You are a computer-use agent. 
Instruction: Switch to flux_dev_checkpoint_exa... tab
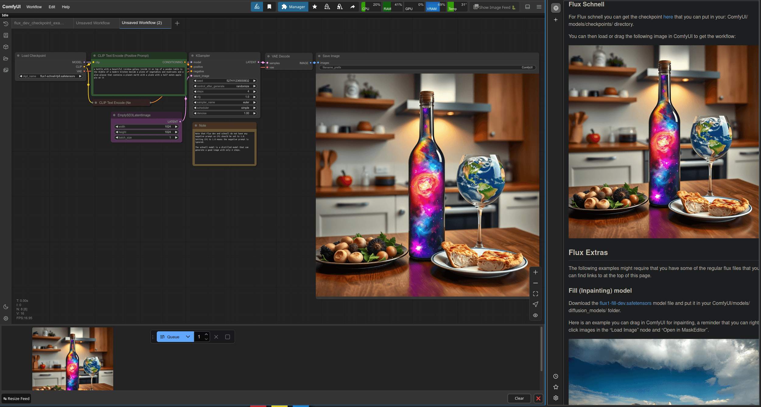(39, 23)
